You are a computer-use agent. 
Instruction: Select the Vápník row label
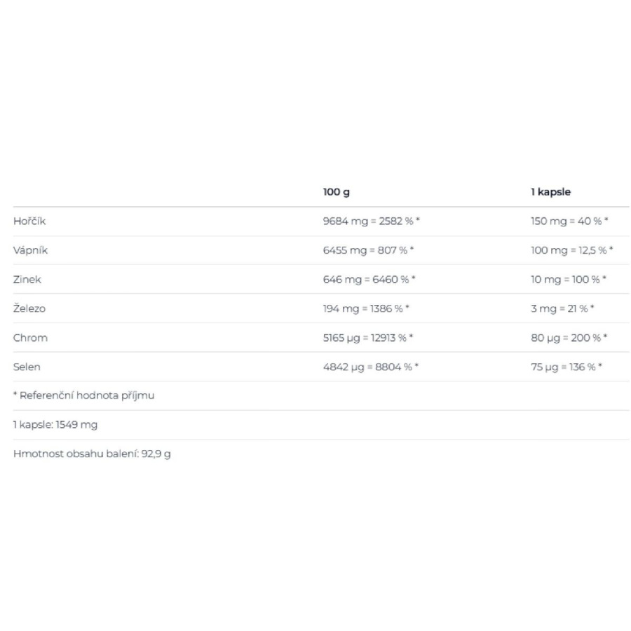tap(31, 250)
